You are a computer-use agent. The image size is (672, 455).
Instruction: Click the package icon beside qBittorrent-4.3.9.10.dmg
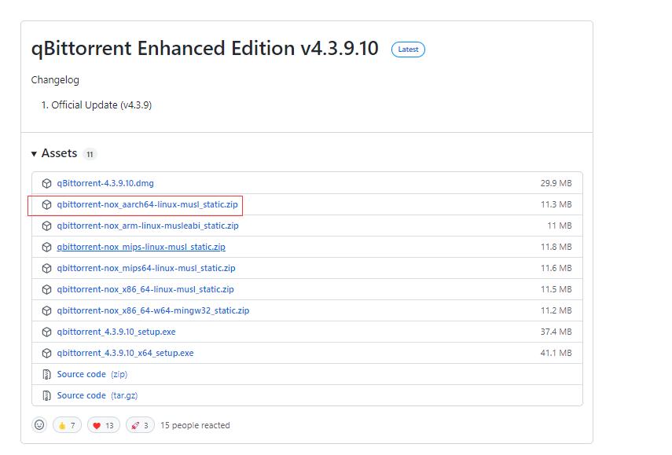[47, 183]
